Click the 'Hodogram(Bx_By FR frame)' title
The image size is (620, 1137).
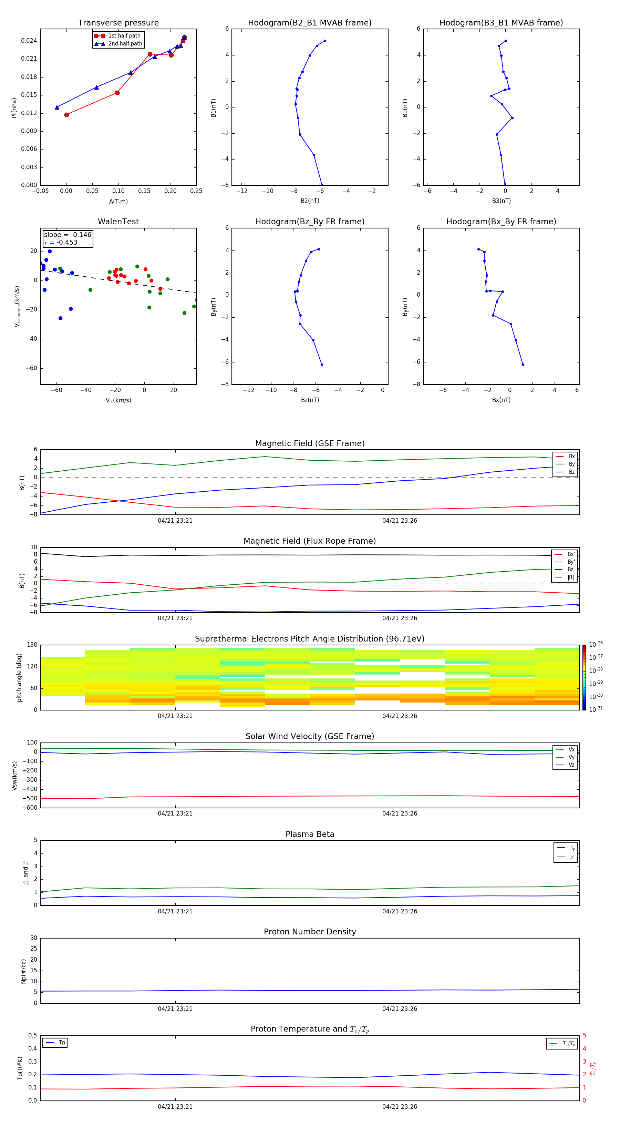click(501, 222)
